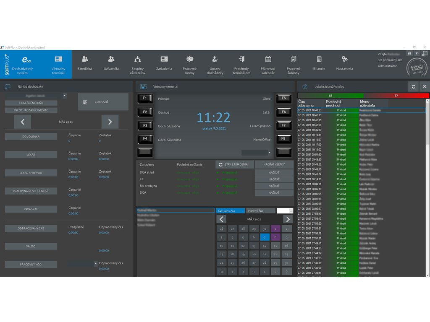The image size is (430, 322).
Task: Select the Aktuálny čas option
Action: [230, 211]
